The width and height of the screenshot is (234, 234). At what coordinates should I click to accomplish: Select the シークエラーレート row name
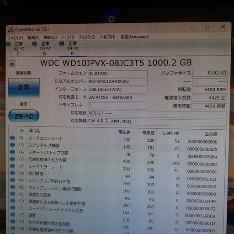(x=46, y=167)
